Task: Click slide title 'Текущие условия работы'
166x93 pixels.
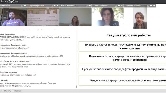Action: tap(129, 35)
